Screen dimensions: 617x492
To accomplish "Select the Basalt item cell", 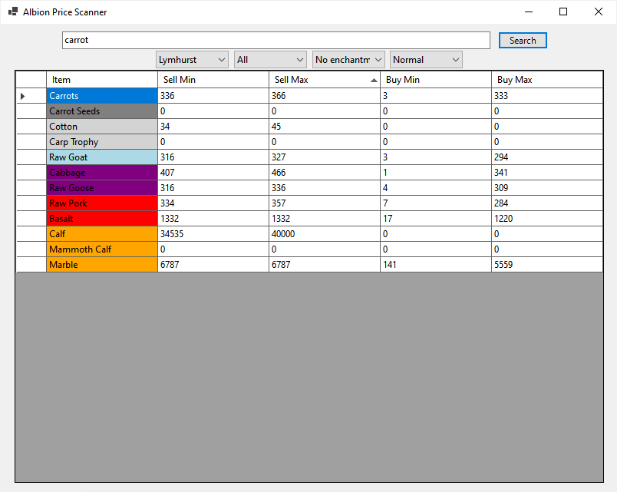I will [102, 219].
